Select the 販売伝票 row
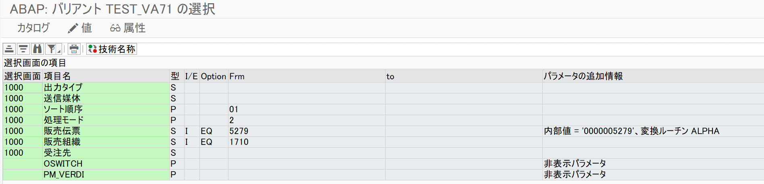Viewport: 764px width, 184px height. (x=62, y=131)
